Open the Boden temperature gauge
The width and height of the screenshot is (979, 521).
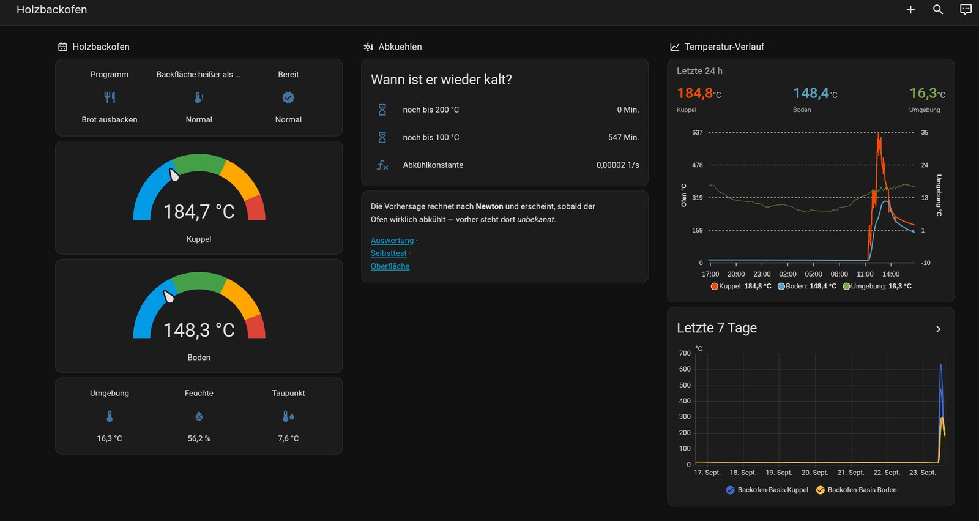pos(199,316)
